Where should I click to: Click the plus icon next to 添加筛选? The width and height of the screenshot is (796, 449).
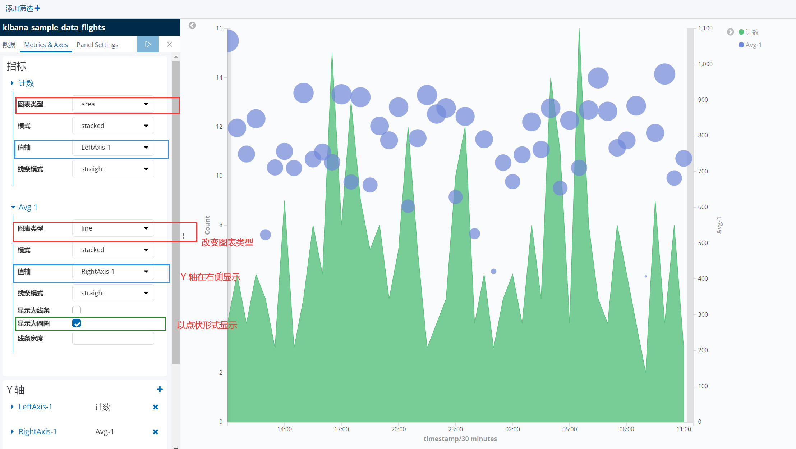click(37, 8)
